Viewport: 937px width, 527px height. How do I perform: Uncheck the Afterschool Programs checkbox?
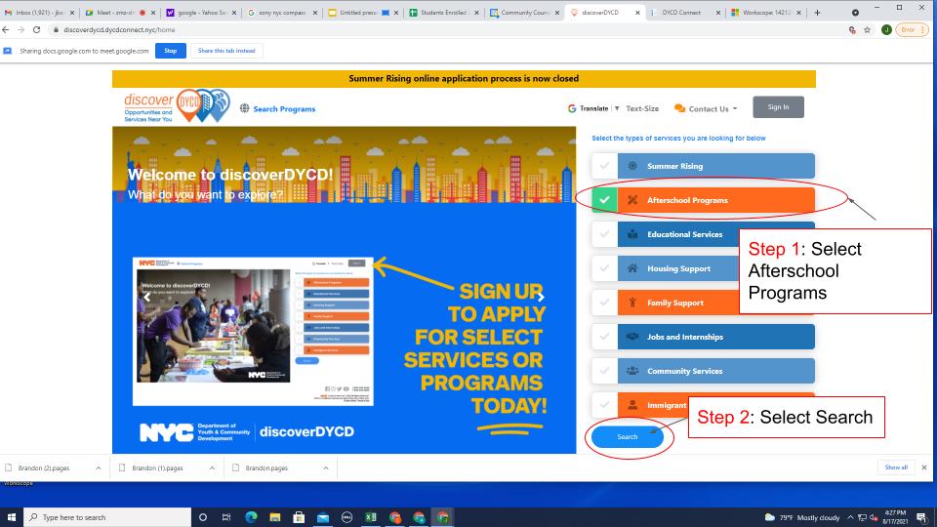click(x=604, y=200)
